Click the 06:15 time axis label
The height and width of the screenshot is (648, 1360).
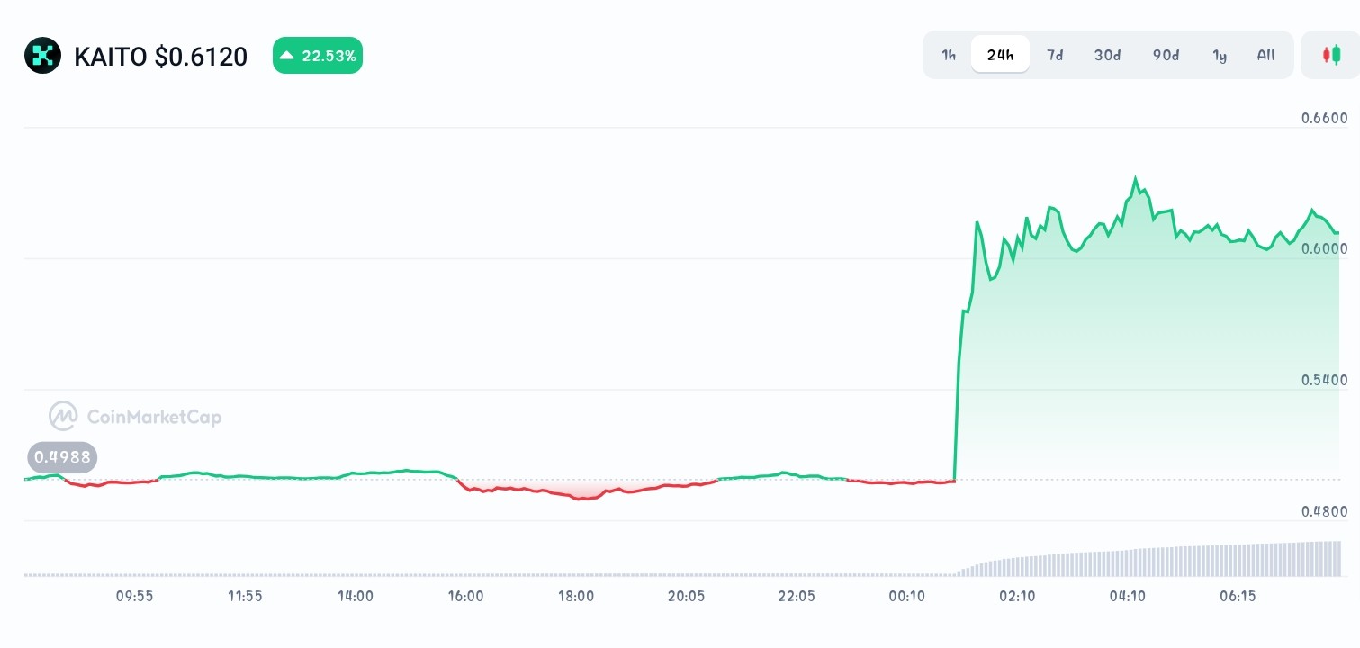coord(1238,596)
